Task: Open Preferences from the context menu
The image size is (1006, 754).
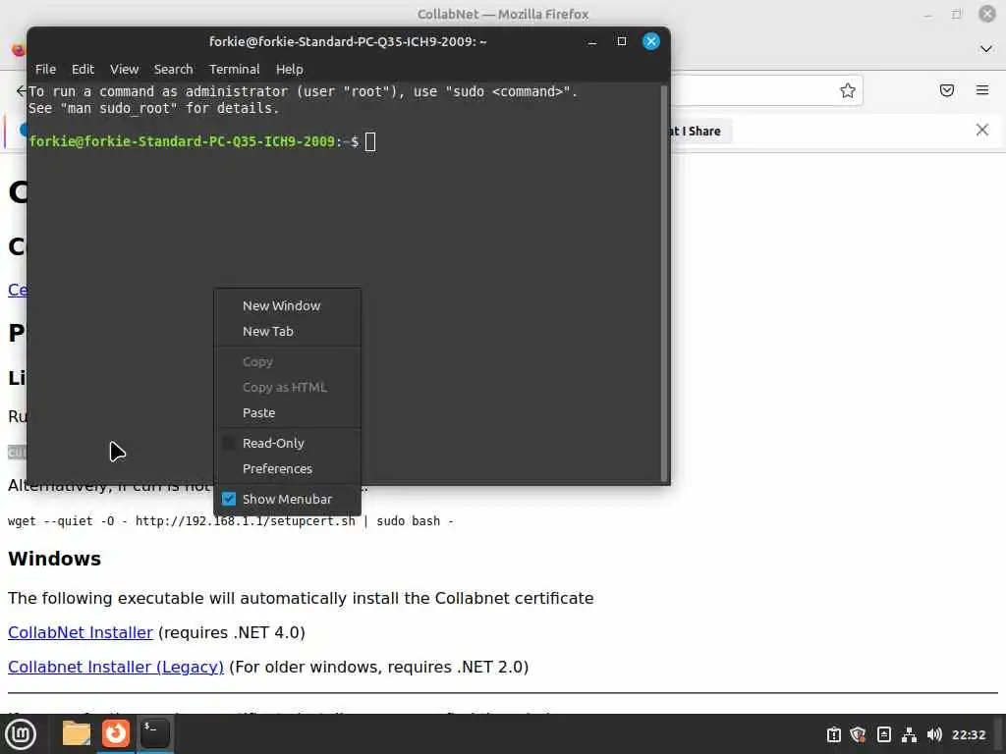Action: coord(288,468)
